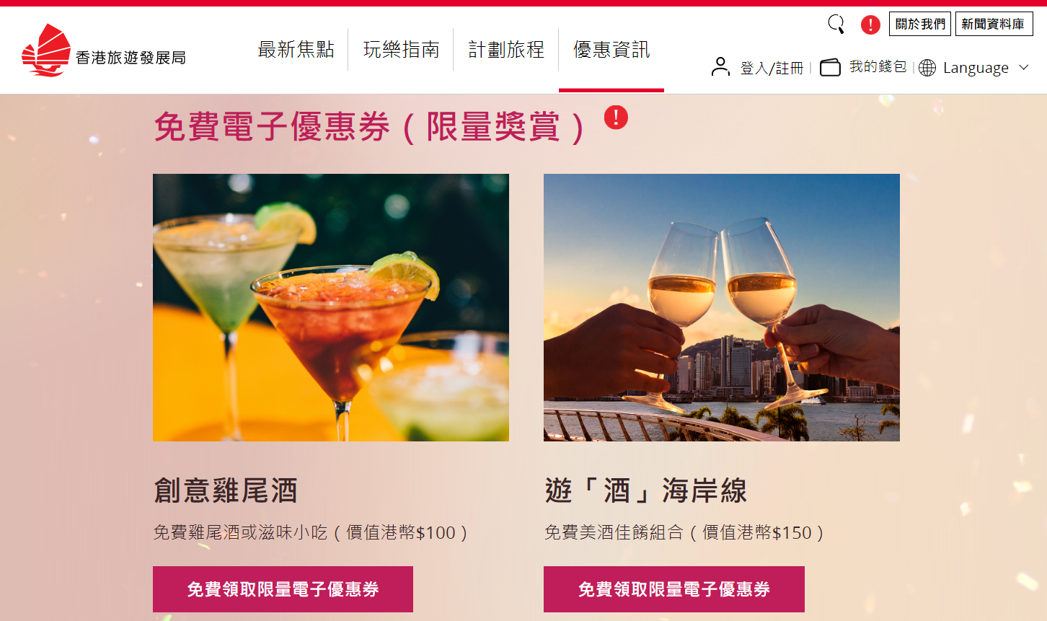
Task: Click the user profile icon
Action: tap(720, 67)
